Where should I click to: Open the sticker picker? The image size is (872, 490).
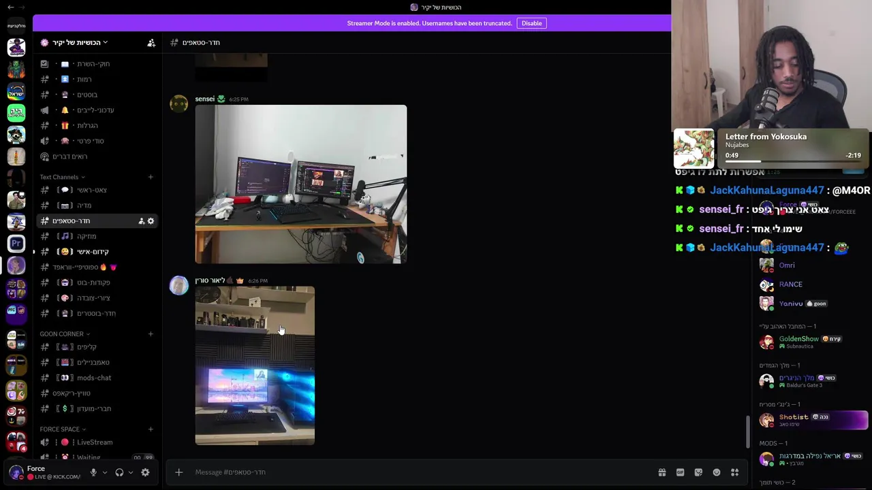(698, 472)
